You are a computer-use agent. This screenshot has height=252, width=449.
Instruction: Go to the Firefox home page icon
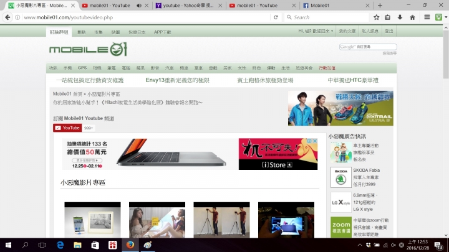412,17
